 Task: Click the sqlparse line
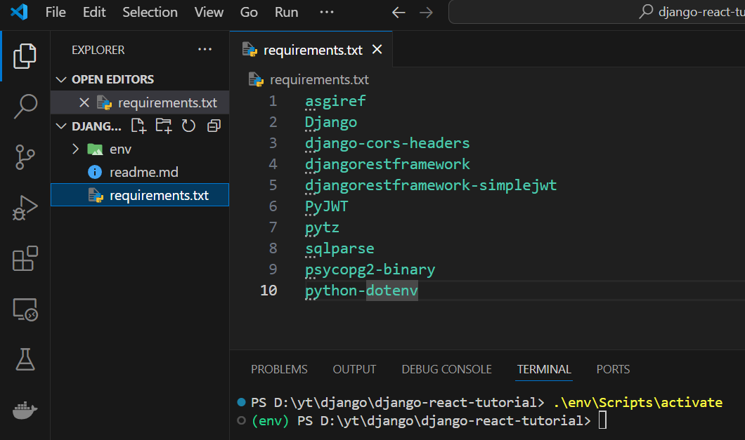[339, 248]
